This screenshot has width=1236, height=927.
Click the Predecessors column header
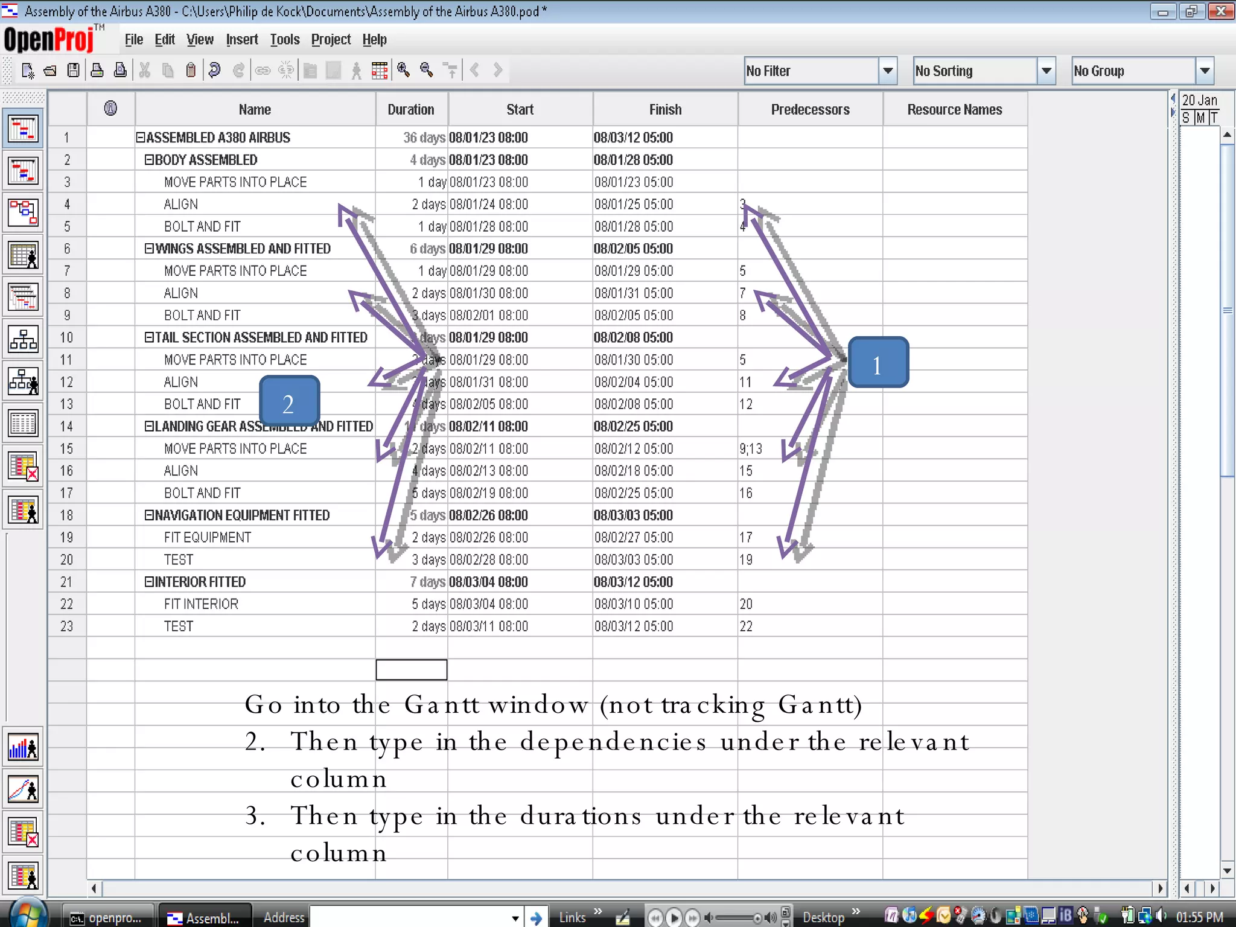coord(810,110)
